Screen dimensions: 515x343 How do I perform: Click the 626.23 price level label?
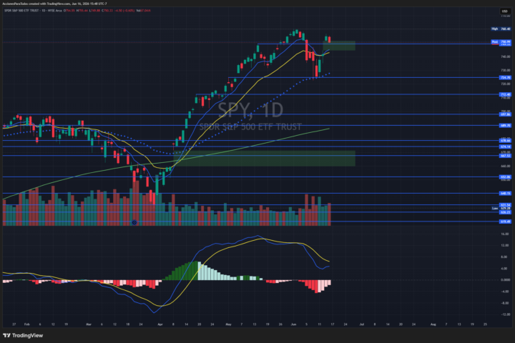(x=505, y=212)
